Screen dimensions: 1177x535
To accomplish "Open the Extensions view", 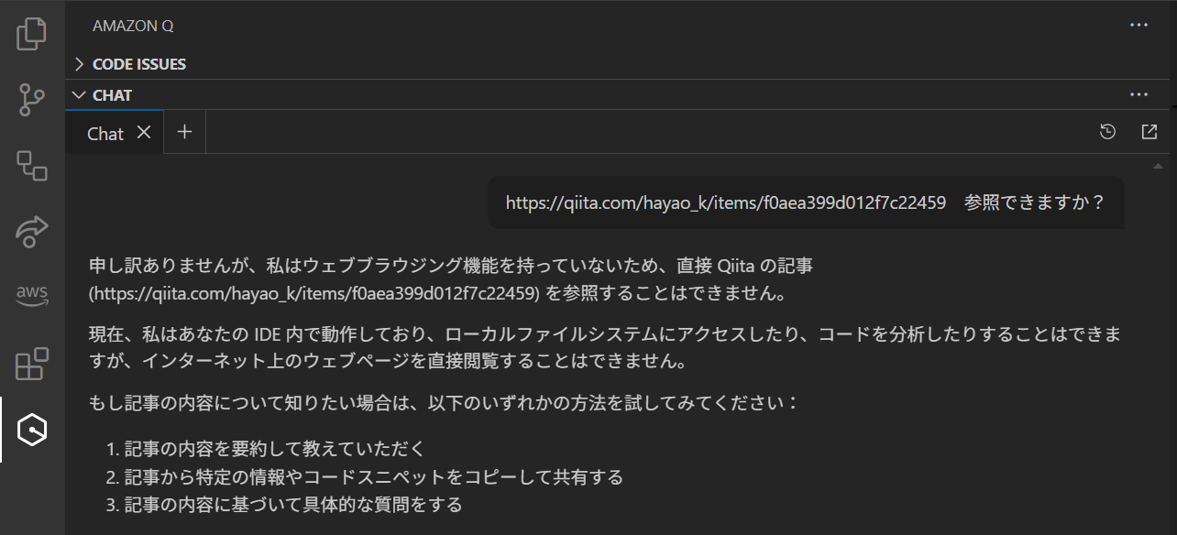I will [32, 364].
